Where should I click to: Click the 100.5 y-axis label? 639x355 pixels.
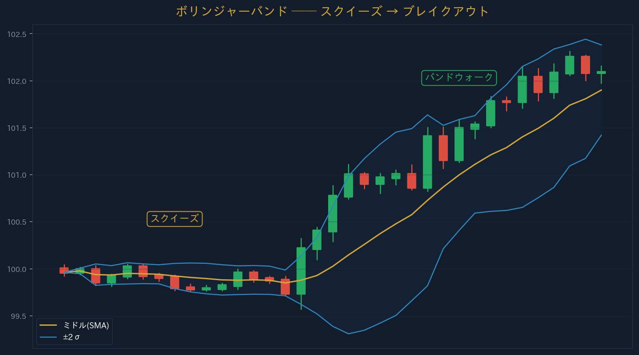point(17,222)
